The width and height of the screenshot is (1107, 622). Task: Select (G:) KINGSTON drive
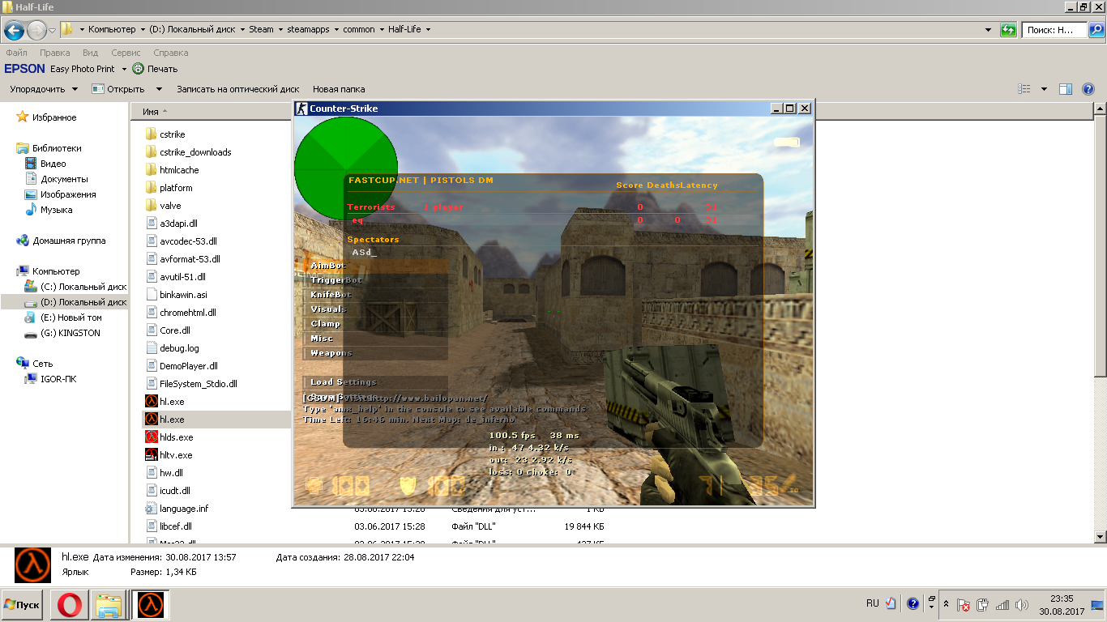coord(71,333)
